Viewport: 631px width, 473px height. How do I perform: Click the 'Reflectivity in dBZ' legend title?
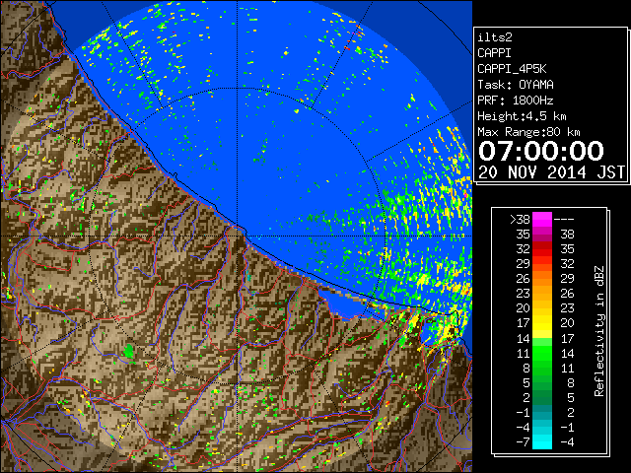pos(599,331)
